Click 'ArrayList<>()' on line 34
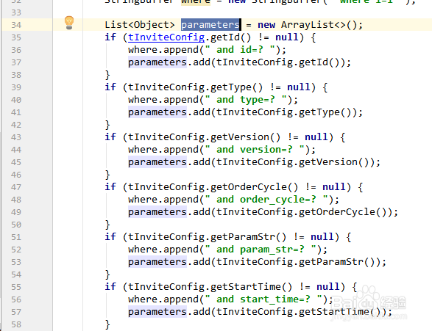The height and width of the screenshot is (331, 432). [319, 25]
